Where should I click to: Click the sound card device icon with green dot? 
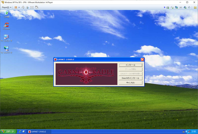pyautogui.click(x=185, y=7)
